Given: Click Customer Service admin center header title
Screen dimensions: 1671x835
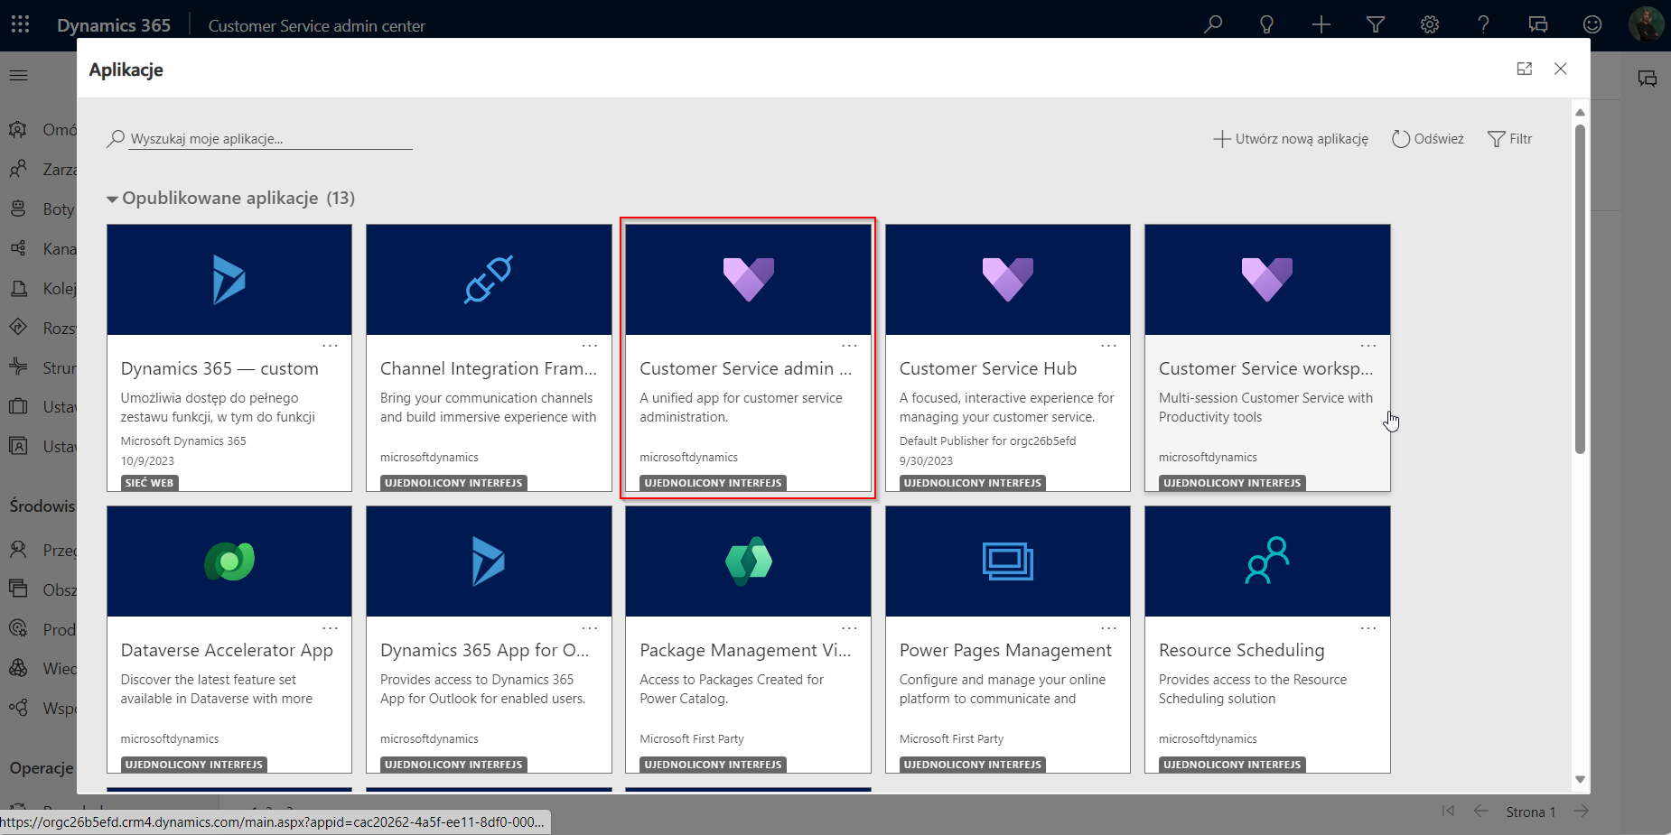Looking at the screenshot, I should pos(316,26).
